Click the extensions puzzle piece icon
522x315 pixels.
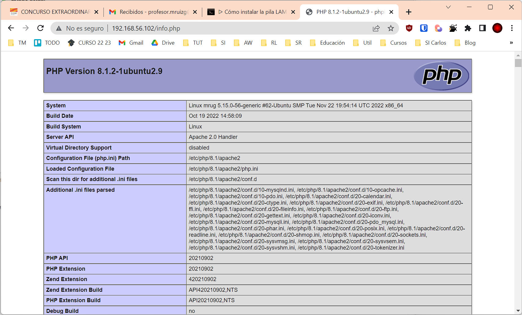pyautogui.click(x=468, y=28)
